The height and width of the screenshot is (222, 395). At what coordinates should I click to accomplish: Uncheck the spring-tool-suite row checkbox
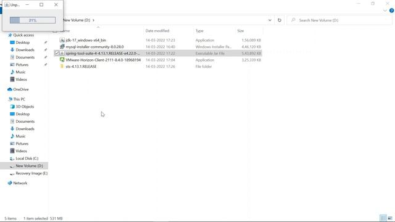click(x=57, y=53)
